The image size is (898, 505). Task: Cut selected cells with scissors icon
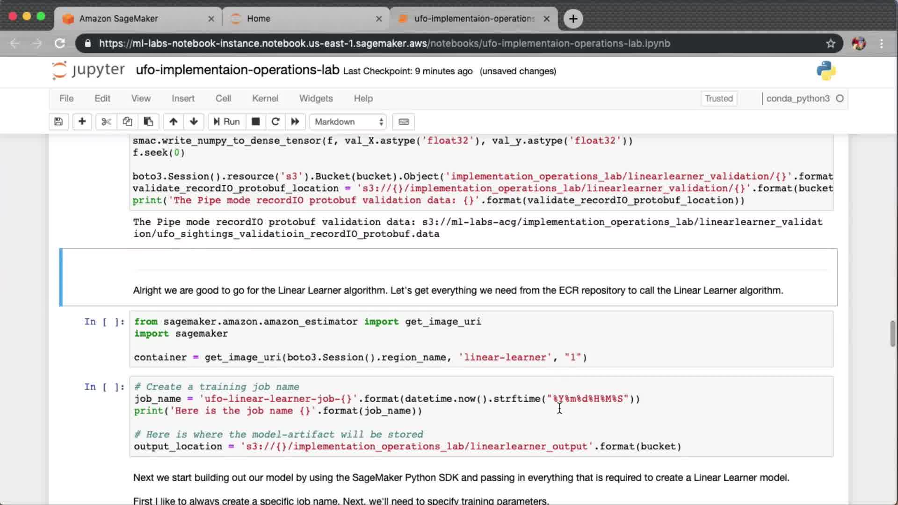[x=106, y=122]
